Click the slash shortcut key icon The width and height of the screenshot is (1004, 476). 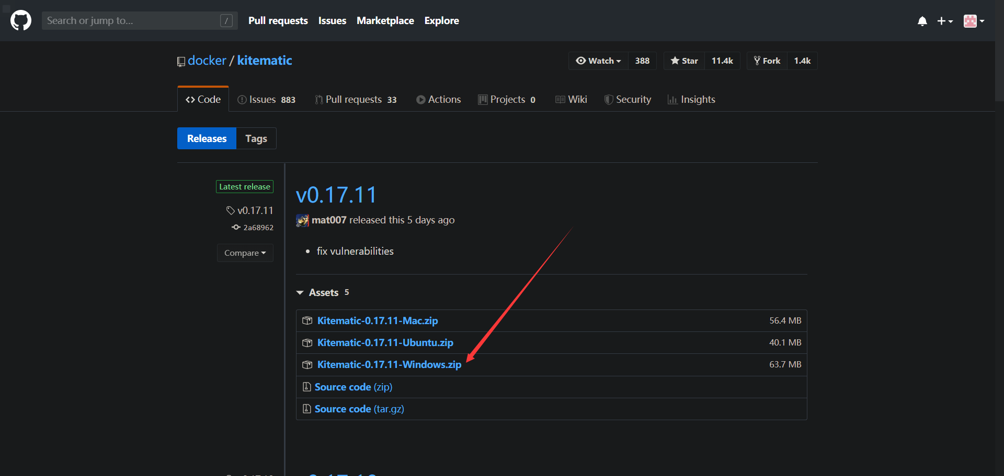coord(226,21)
